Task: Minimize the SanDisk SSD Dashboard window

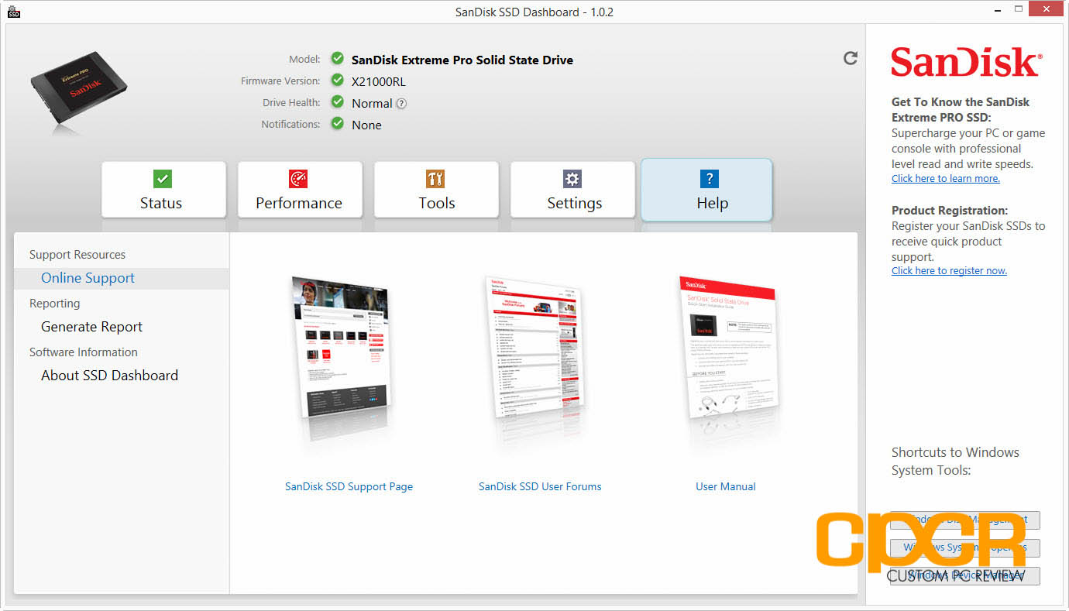Action: click(x=997, y=10)
